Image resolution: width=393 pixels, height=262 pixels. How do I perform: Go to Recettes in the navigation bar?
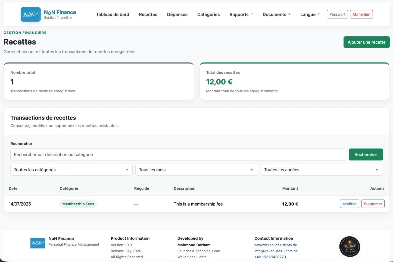pyautogui.click(x=148, y=14)
